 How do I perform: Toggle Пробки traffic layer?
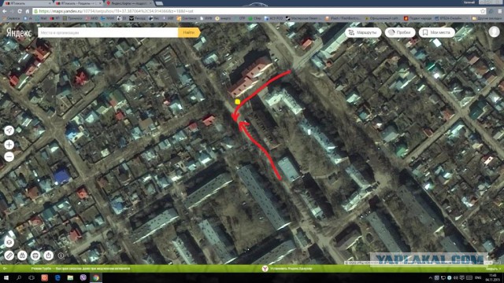tap(400, 32)
